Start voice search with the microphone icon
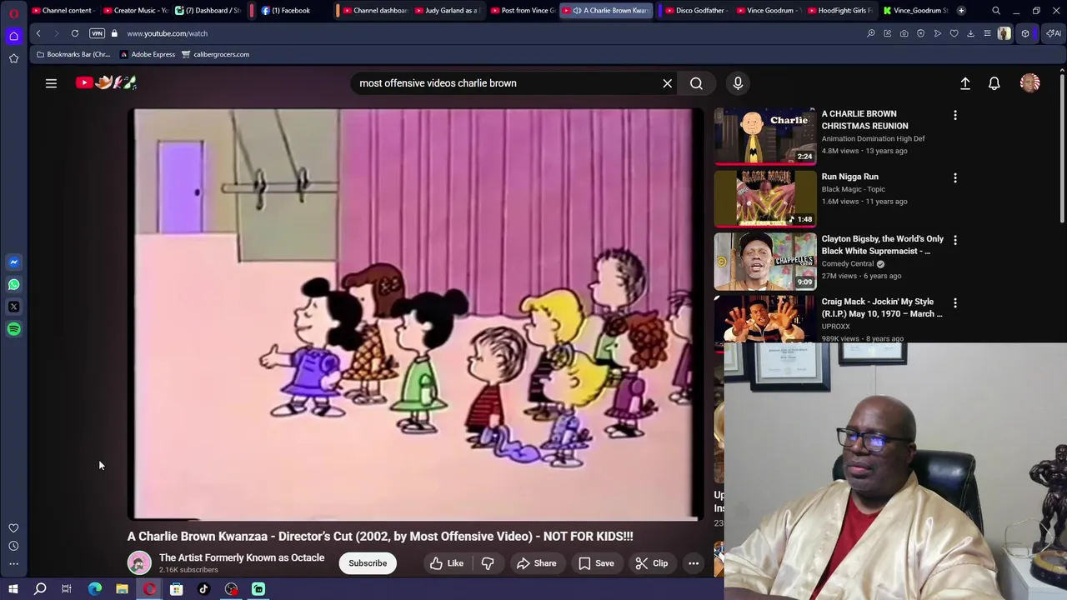 pyautogui.click(x=738, y=83)
